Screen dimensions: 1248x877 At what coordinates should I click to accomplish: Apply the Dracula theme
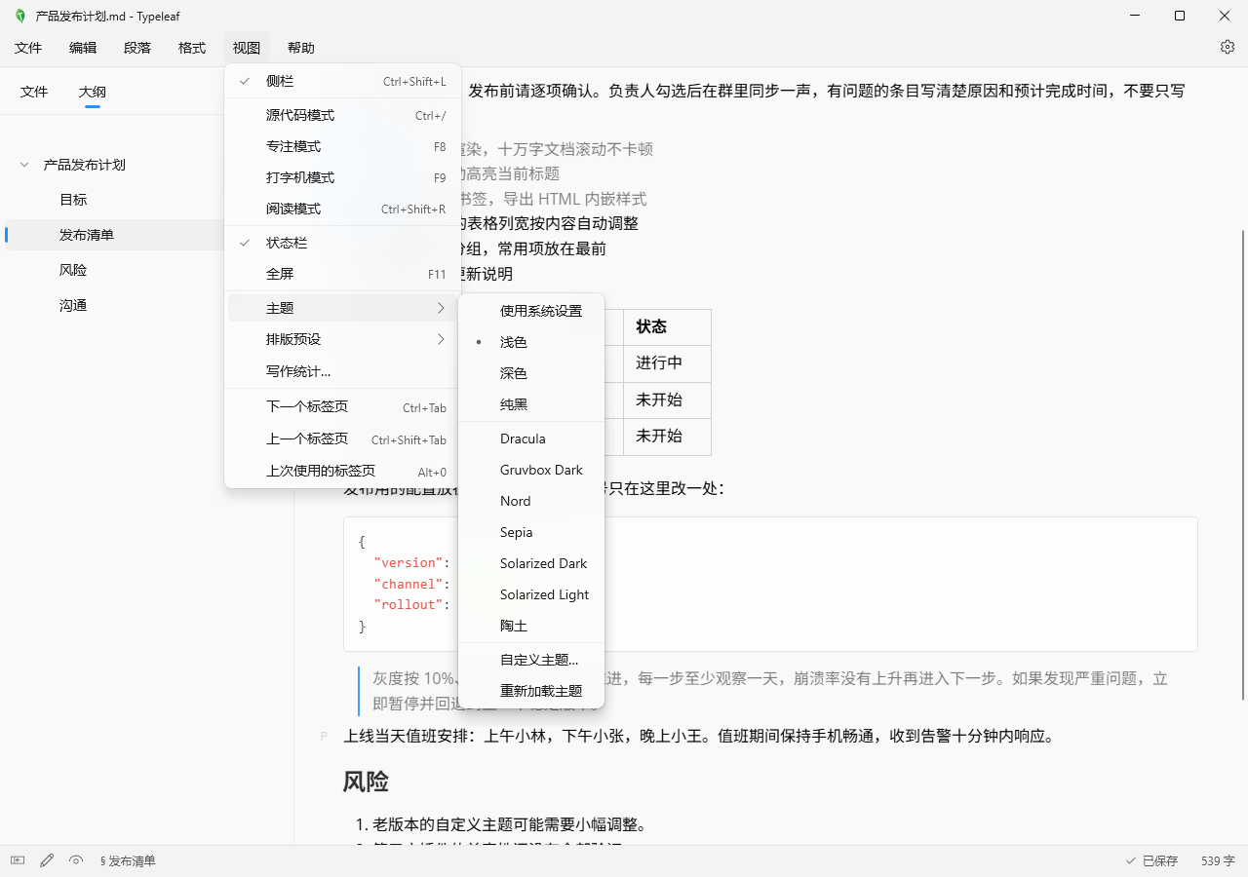[x=531, y=438]
